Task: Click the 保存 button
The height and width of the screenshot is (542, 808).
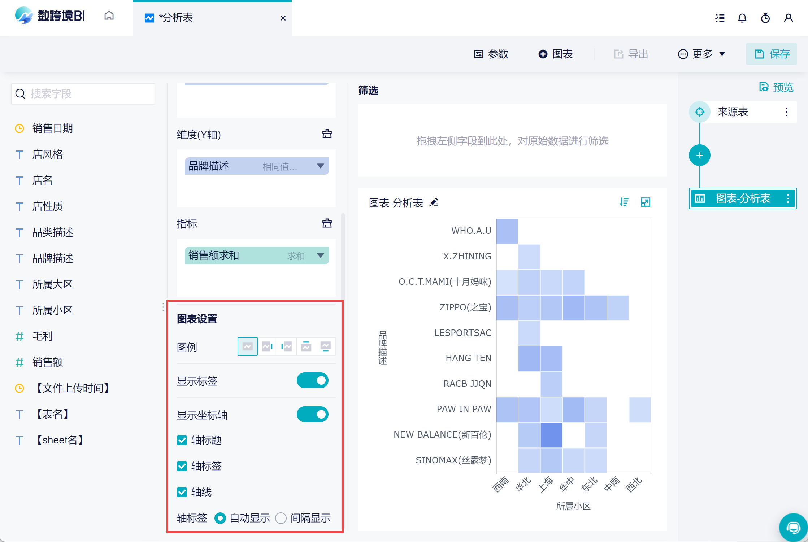Action: point(772,54)
